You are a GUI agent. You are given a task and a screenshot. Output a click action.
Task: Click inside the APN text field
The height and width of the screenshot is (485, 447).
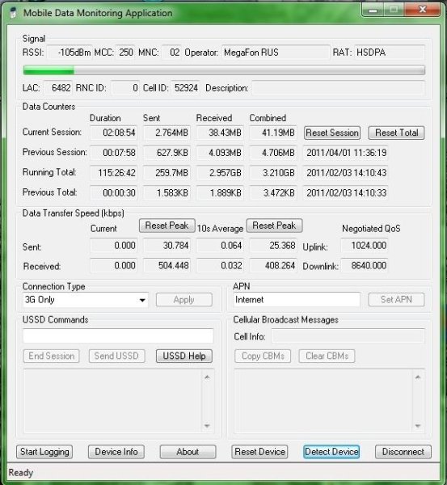coord(297,299)
